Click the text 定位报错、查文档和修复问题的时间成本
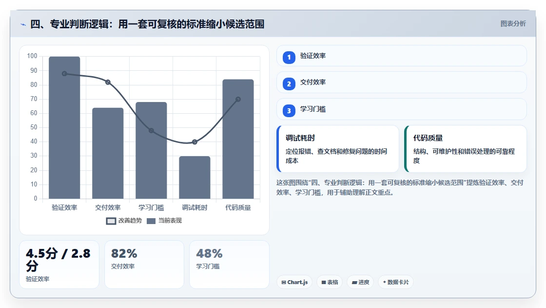Viewport: 546px width, 308px height. point(336,156)
